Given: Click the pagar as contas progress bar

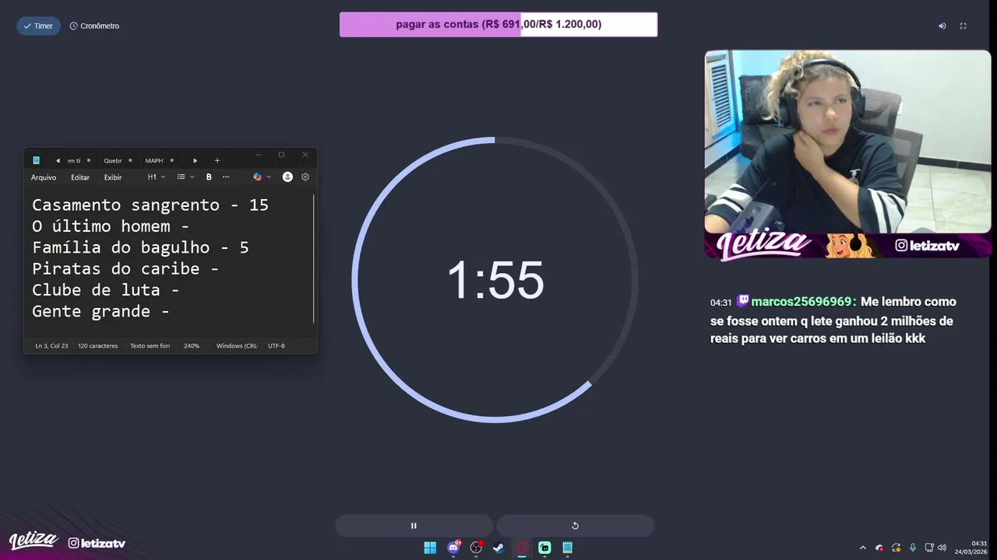Looking at the screenshot, I should point(498,24).
